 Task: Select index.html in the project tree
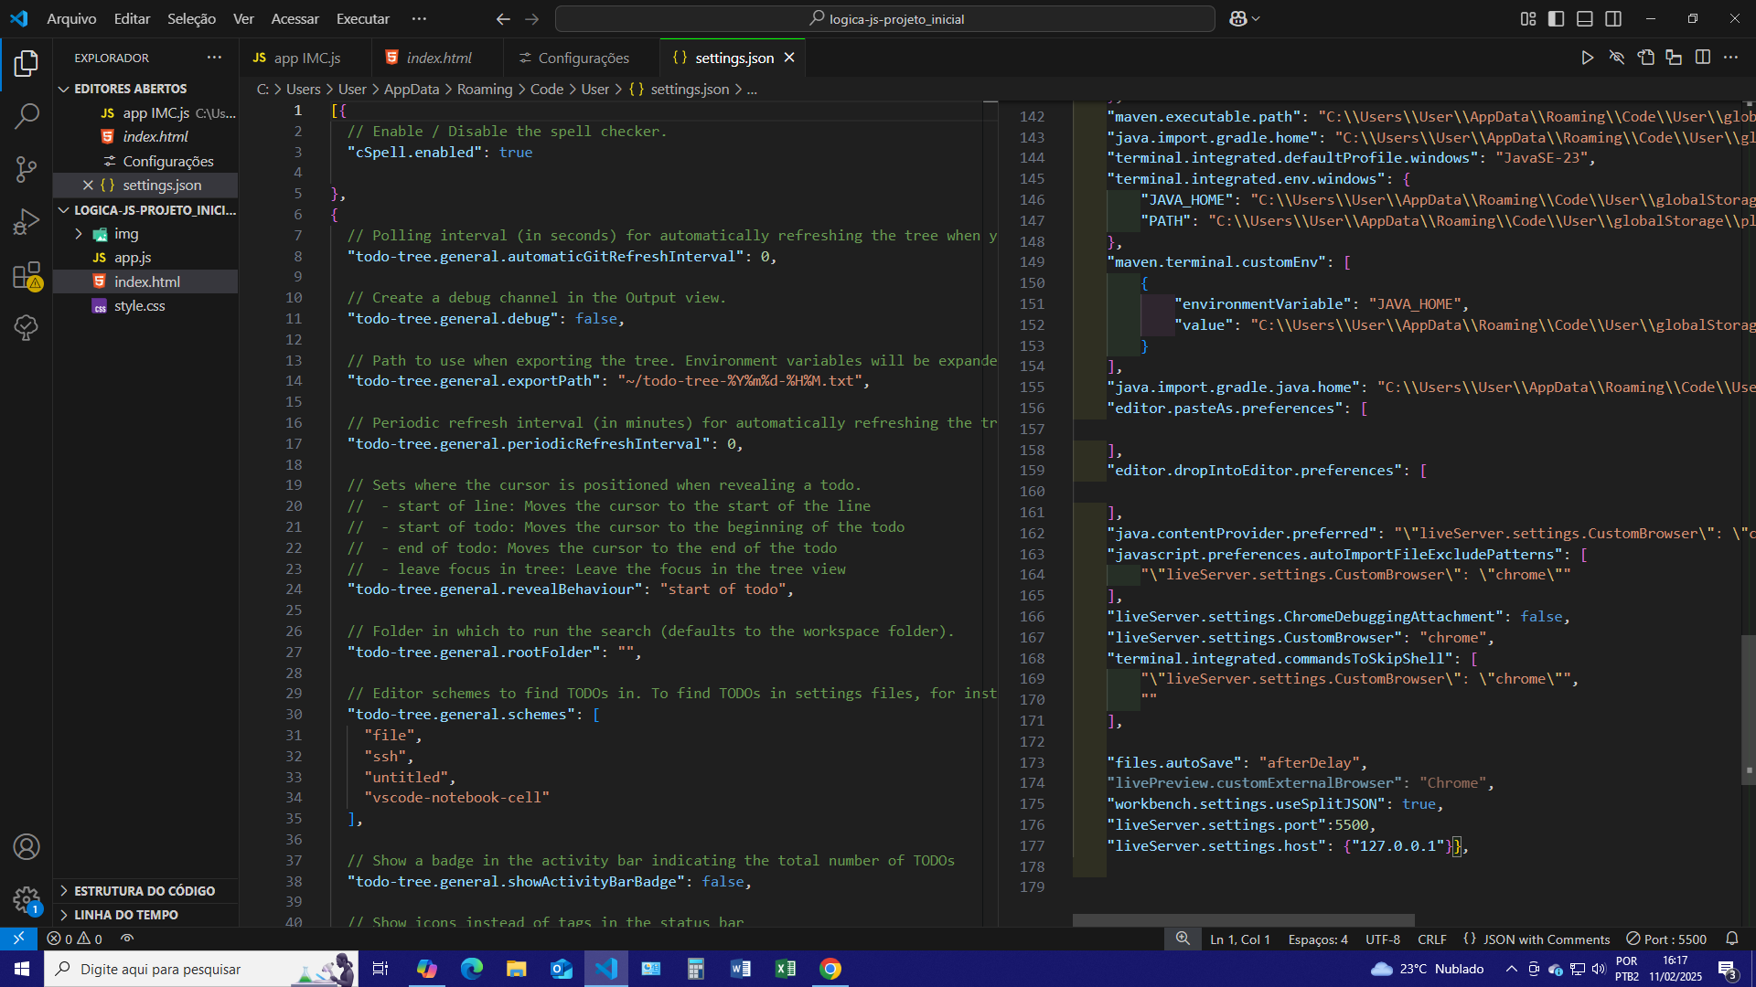pyautogui.click(x=146, y=281)
